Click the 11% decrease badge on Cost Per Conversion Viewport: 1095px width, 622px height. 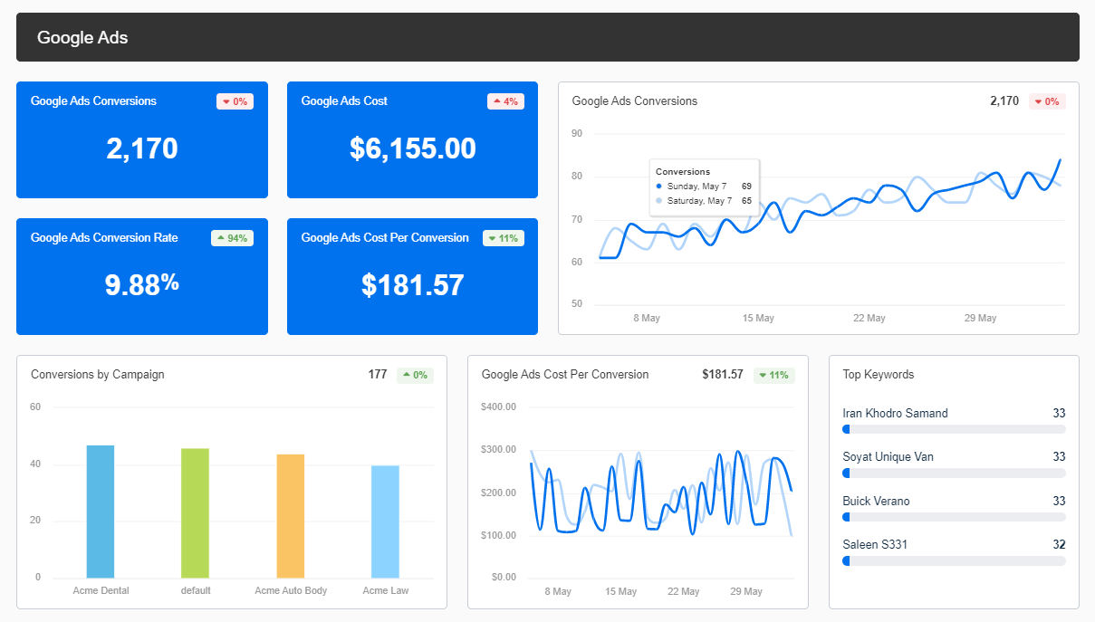click(x=504, y=237)
